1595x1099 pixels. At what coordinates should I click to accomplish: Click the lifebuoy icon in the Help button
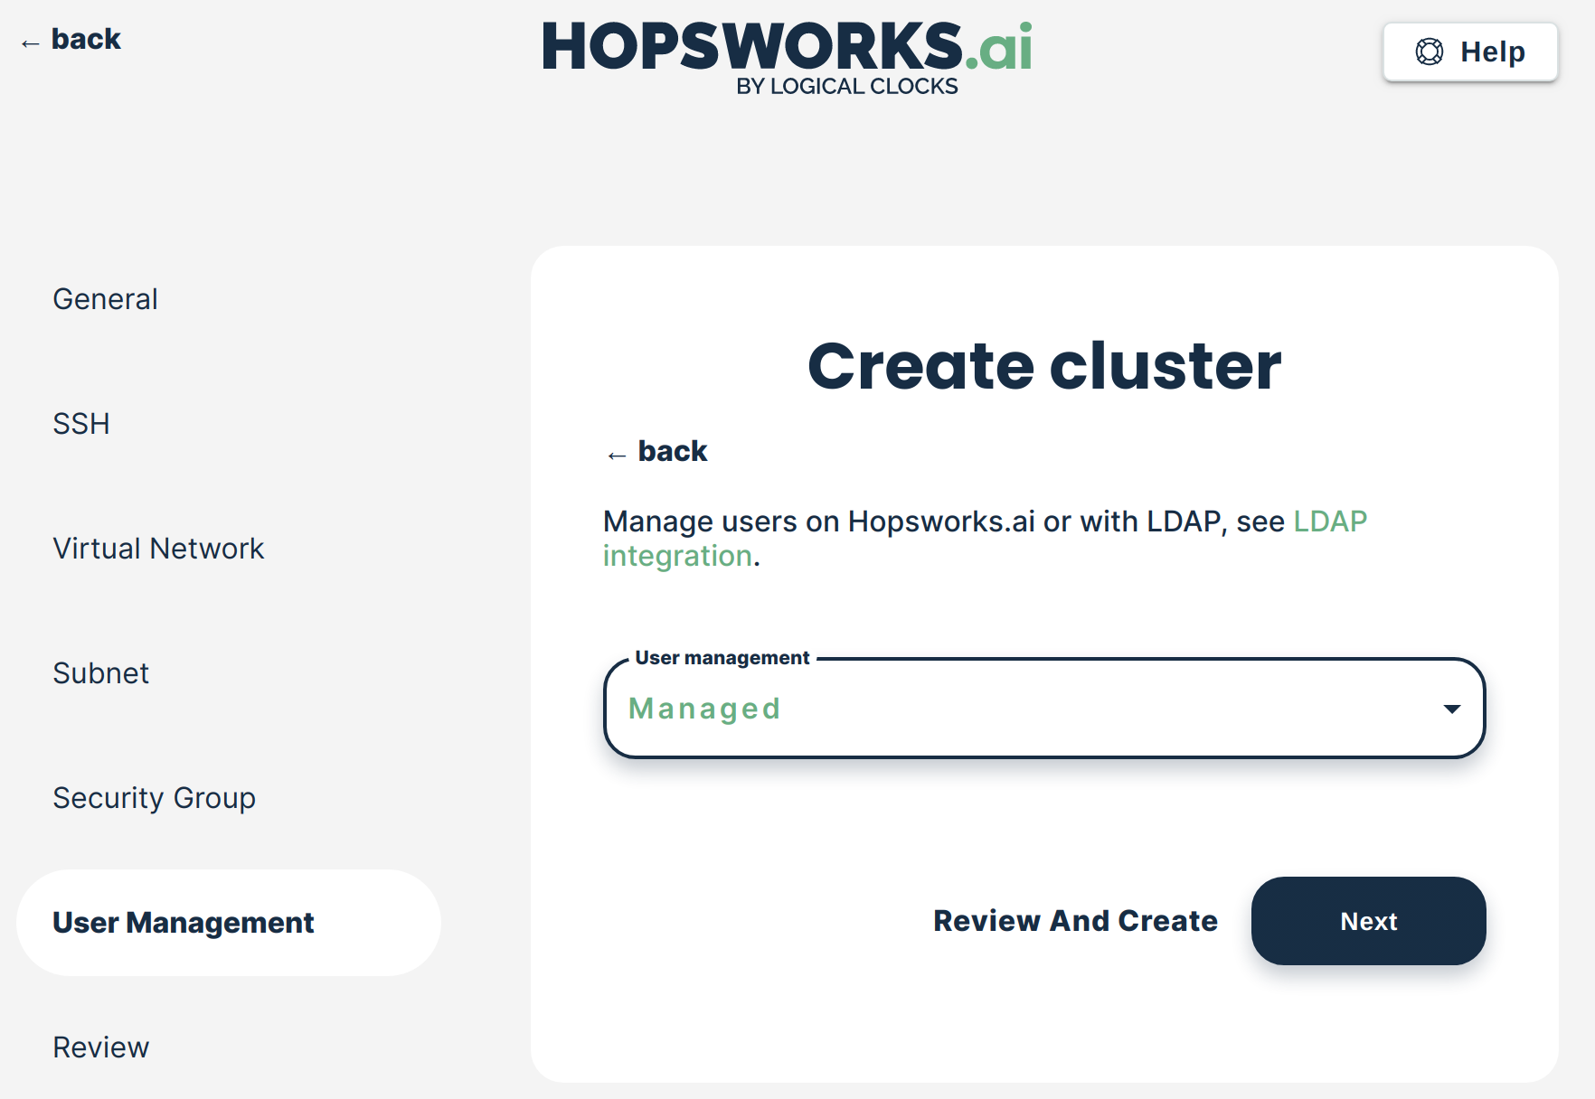pyautogui.click(x=1429, y=52)
